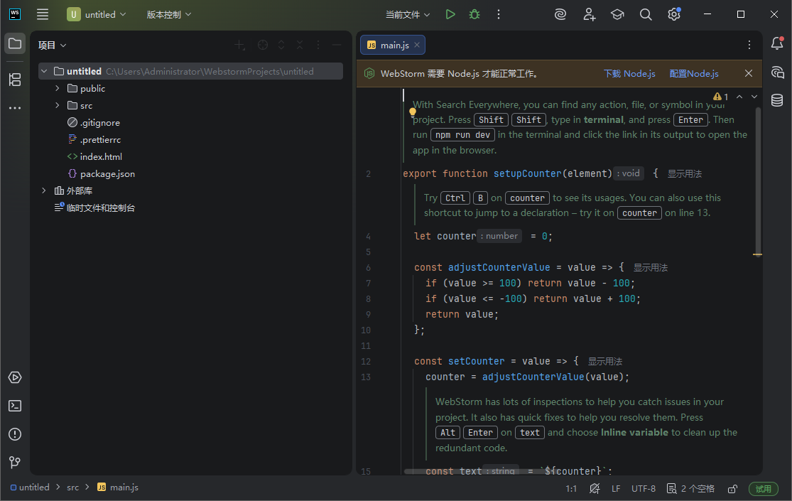Open the Run widget in sidebar
The height and width of the screenshot is (501, 792).
pyautogui.click(x=15, y=377)
